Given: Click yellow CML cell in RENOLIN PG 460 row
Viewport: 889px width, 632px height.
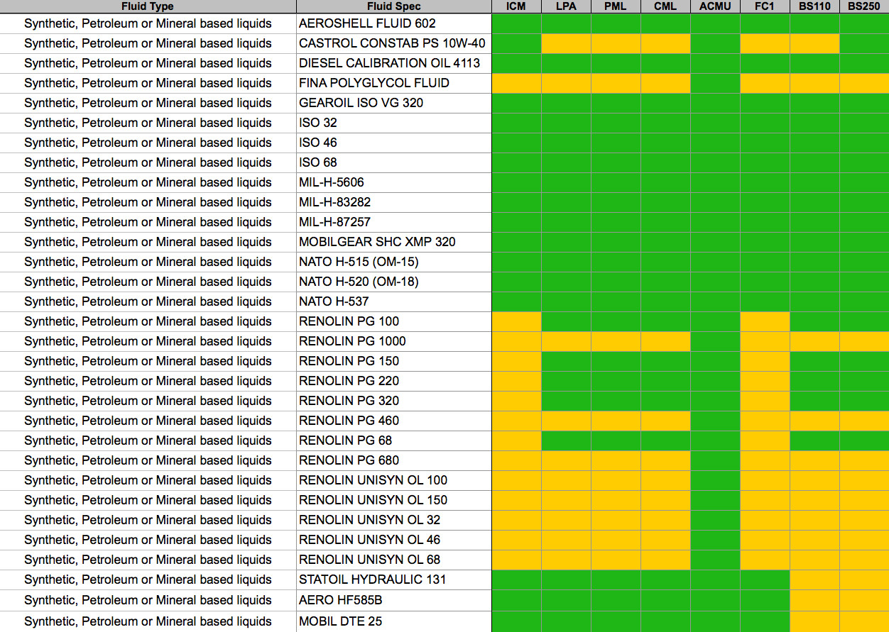Looking at the screenshot, I should 665,421.
